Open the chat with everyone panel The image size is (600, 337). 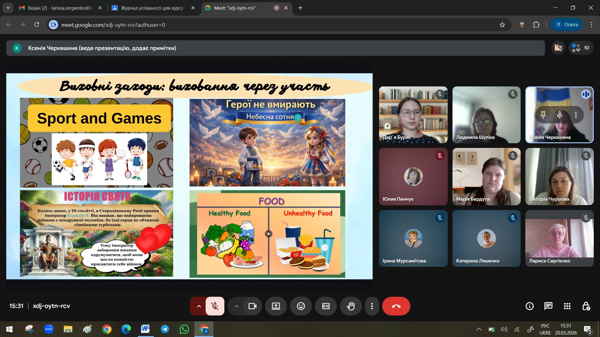[548, 306]
